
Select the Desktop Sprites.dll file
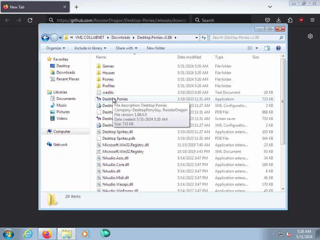pyautogui.click(x=117, y=132)
